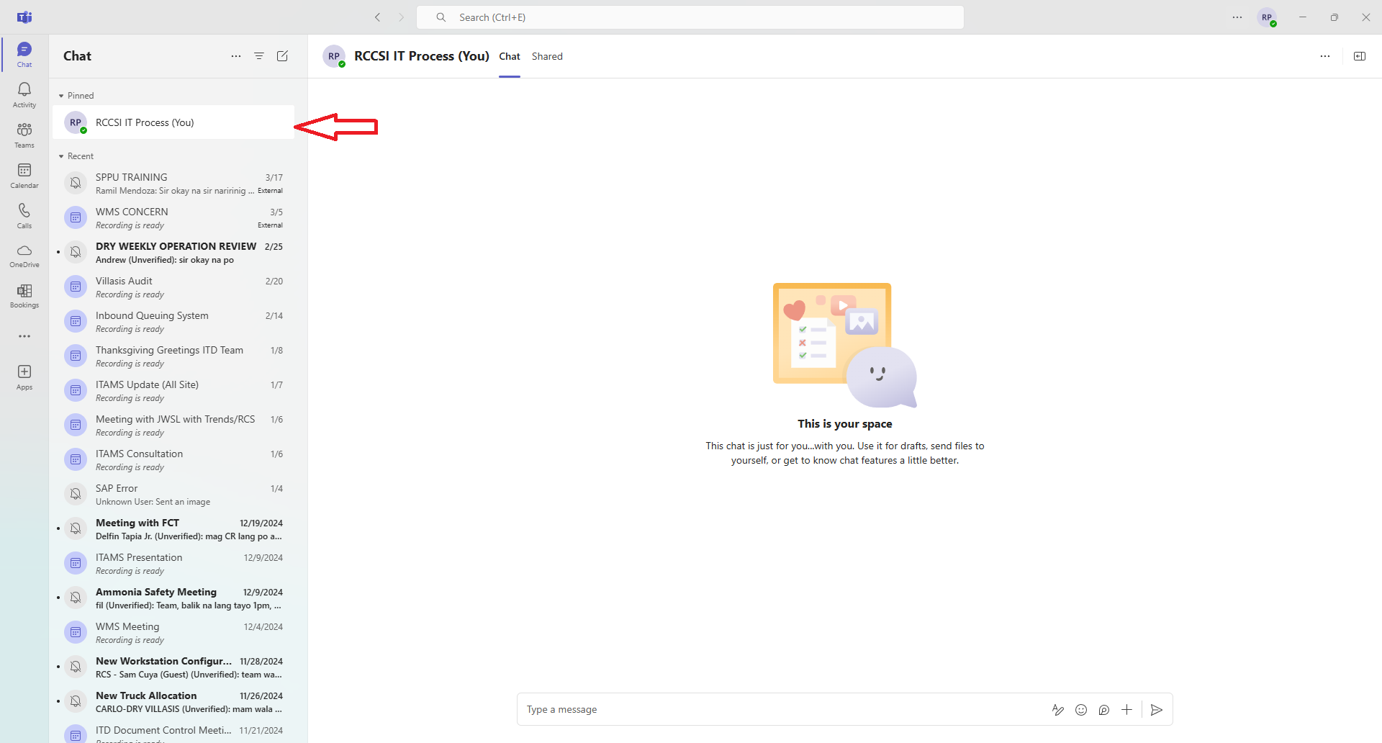Viewport: 1382px width, 743px height.
Task: Start a new chat with compose icon
Action: [282, 56]
